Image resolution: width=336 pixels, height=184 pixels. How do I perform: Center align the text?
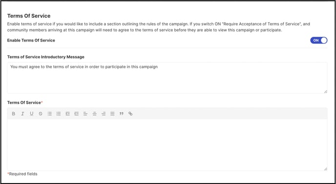pos(95,114)
